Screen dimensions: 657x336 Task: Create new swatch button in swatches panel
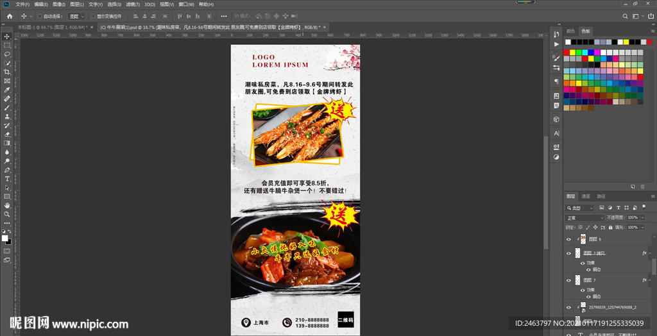point(633,187)
